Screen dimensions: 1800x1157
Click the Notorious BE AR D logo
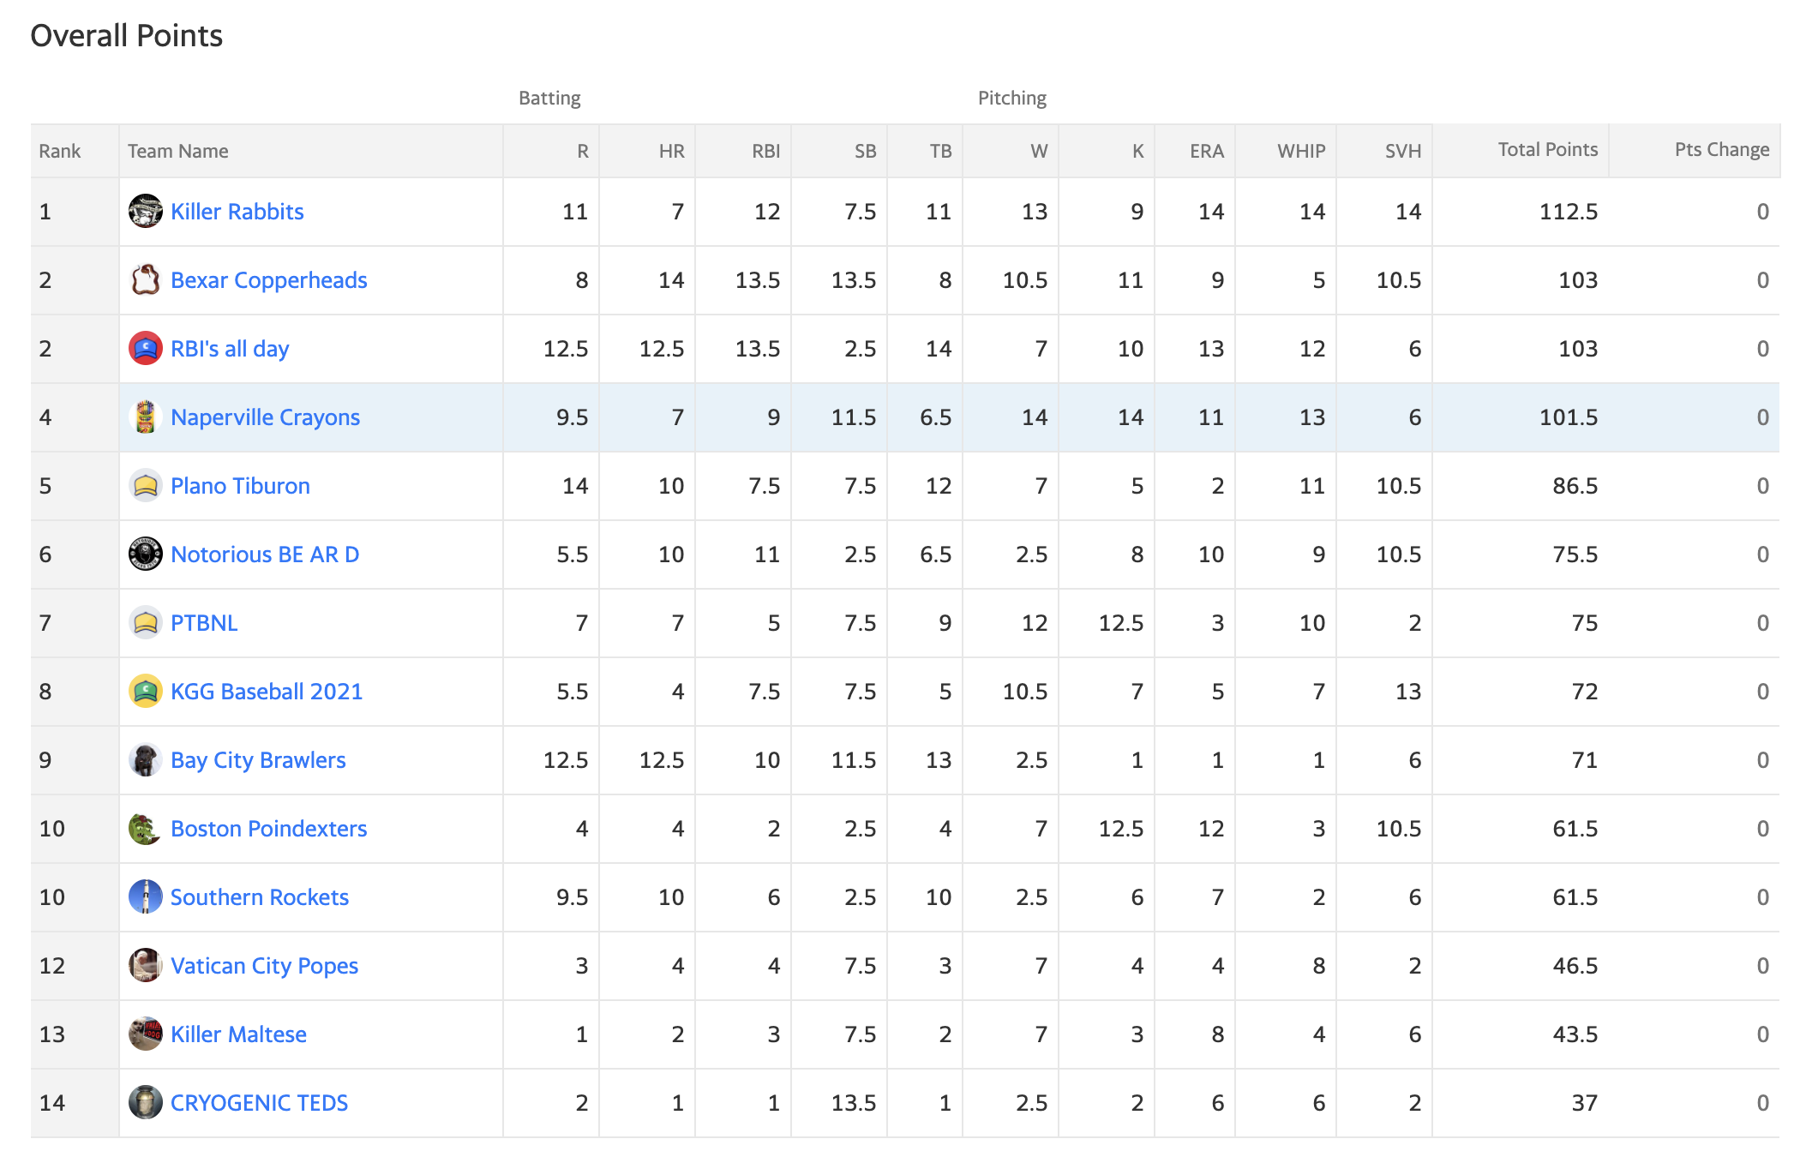tap(145, 554)
